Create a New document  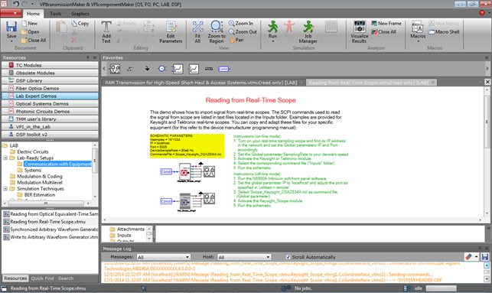[x=30, y=24]
